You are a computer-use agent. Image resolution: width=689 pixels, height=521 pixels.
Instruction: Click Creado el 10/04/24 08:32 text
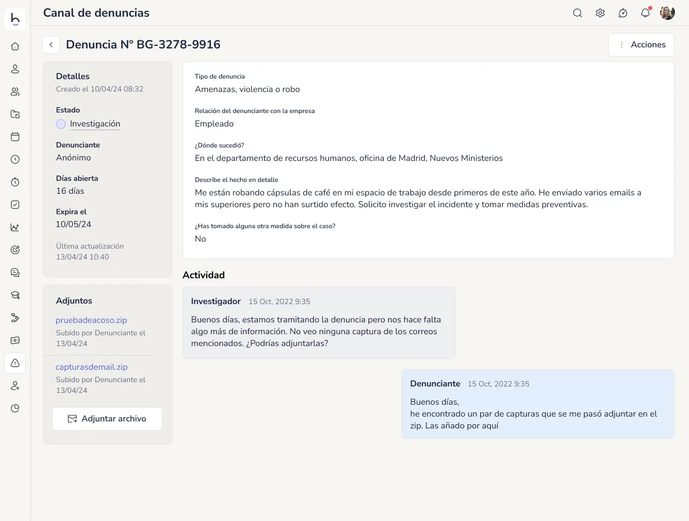(x=100, y=89)
